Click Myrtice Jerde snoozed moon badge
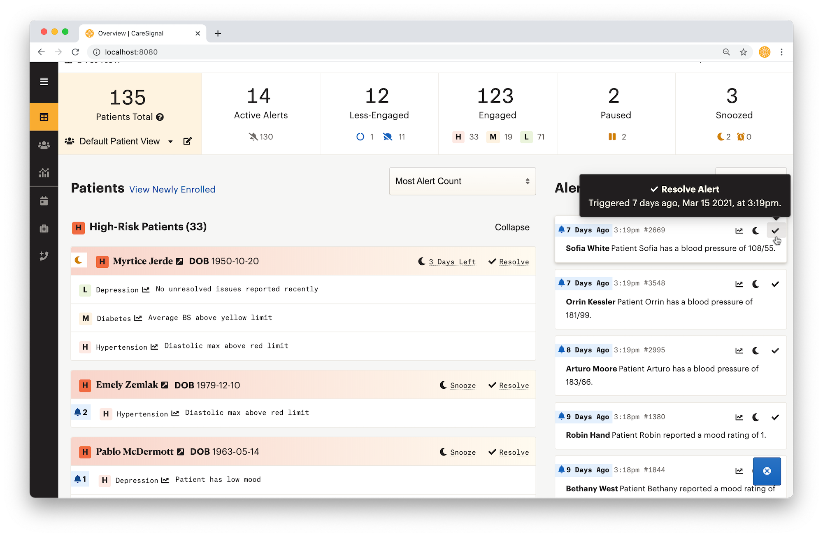The height and width of the screenshot is (537, 823). 79,260
